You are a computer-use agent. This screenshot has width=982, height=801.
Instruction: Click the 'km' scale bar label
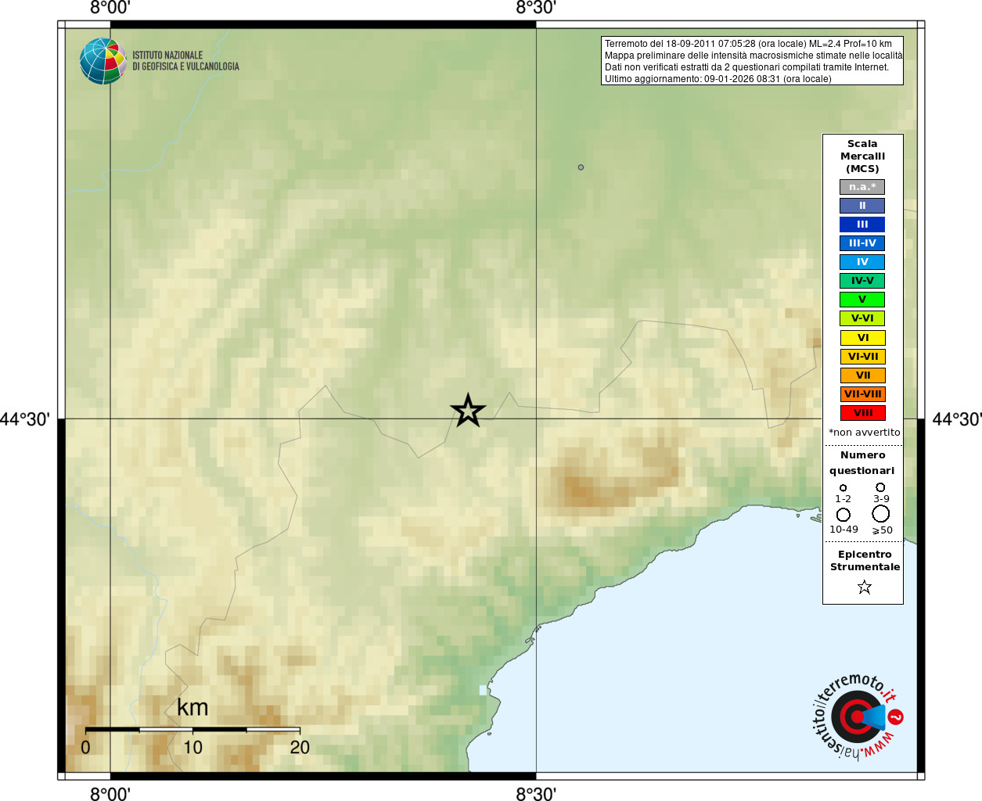click(192, 708)
